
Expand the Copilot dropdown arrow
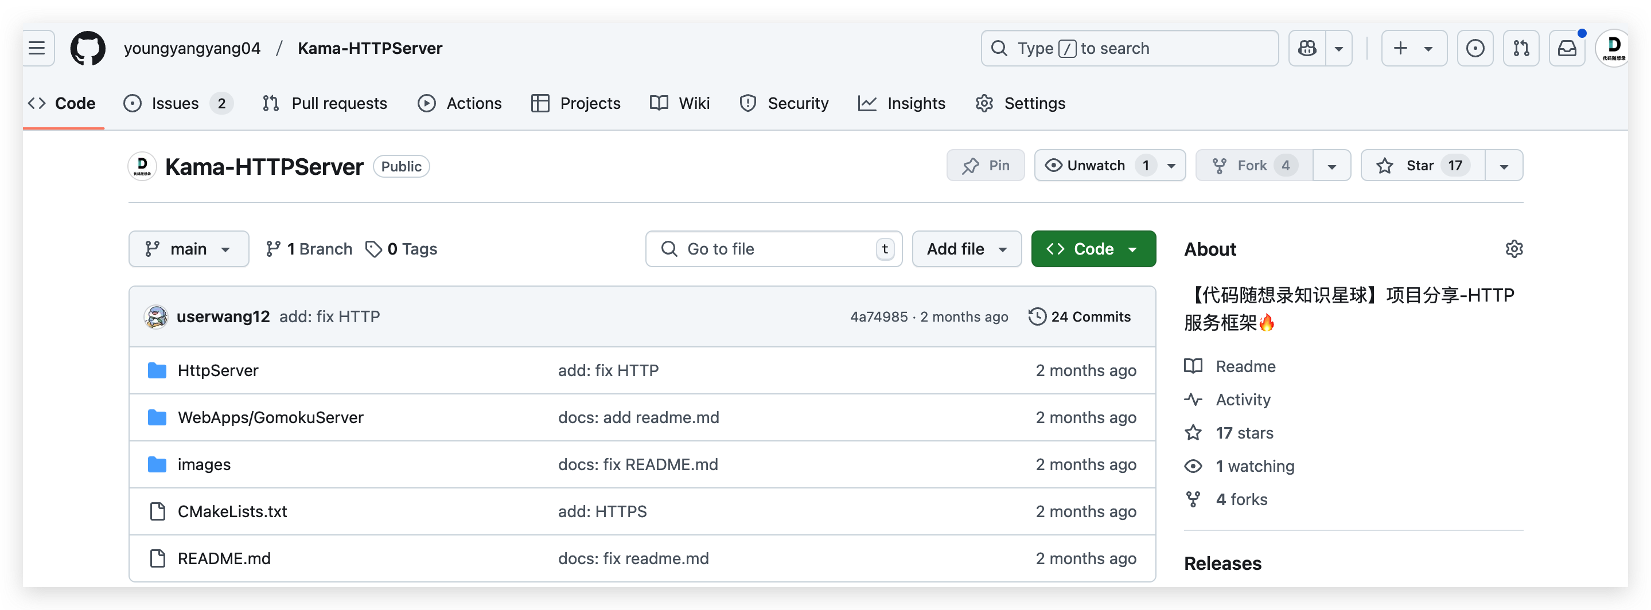click(x=1339, y=48)
